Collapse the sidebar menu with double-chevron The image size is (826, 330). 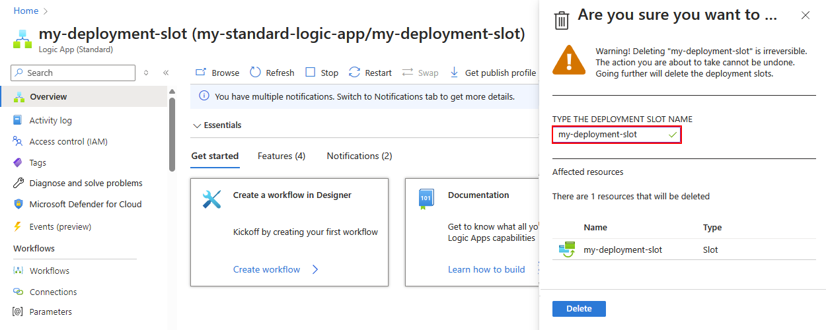(166, 73)
